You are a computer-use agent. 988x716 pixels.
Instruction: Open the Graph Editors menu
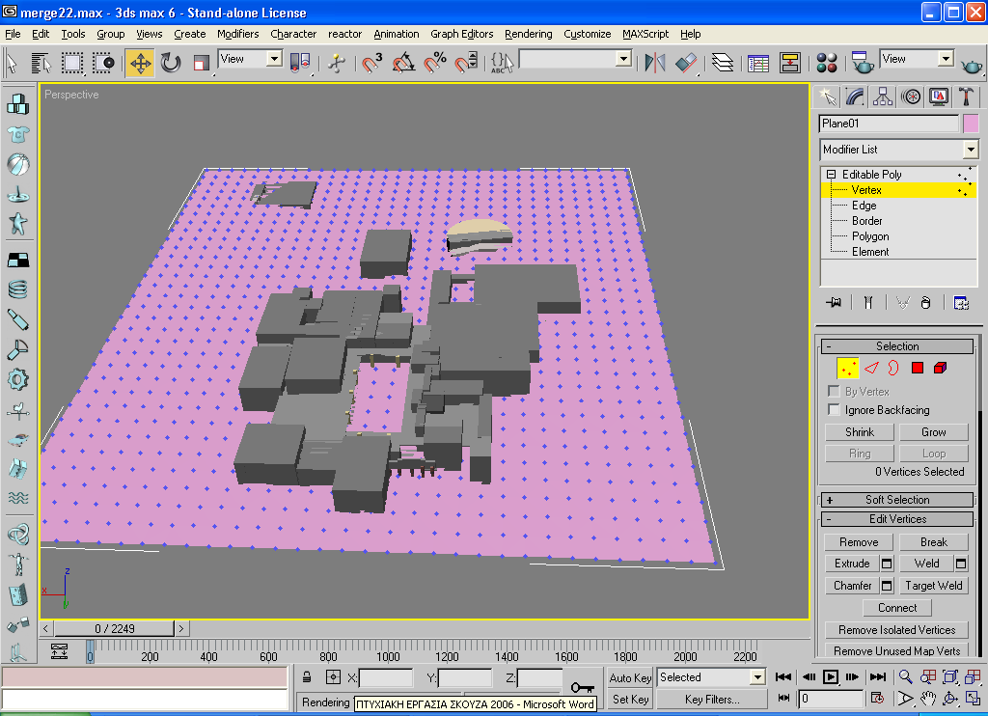pyautogui.click(x=462, y=34)
